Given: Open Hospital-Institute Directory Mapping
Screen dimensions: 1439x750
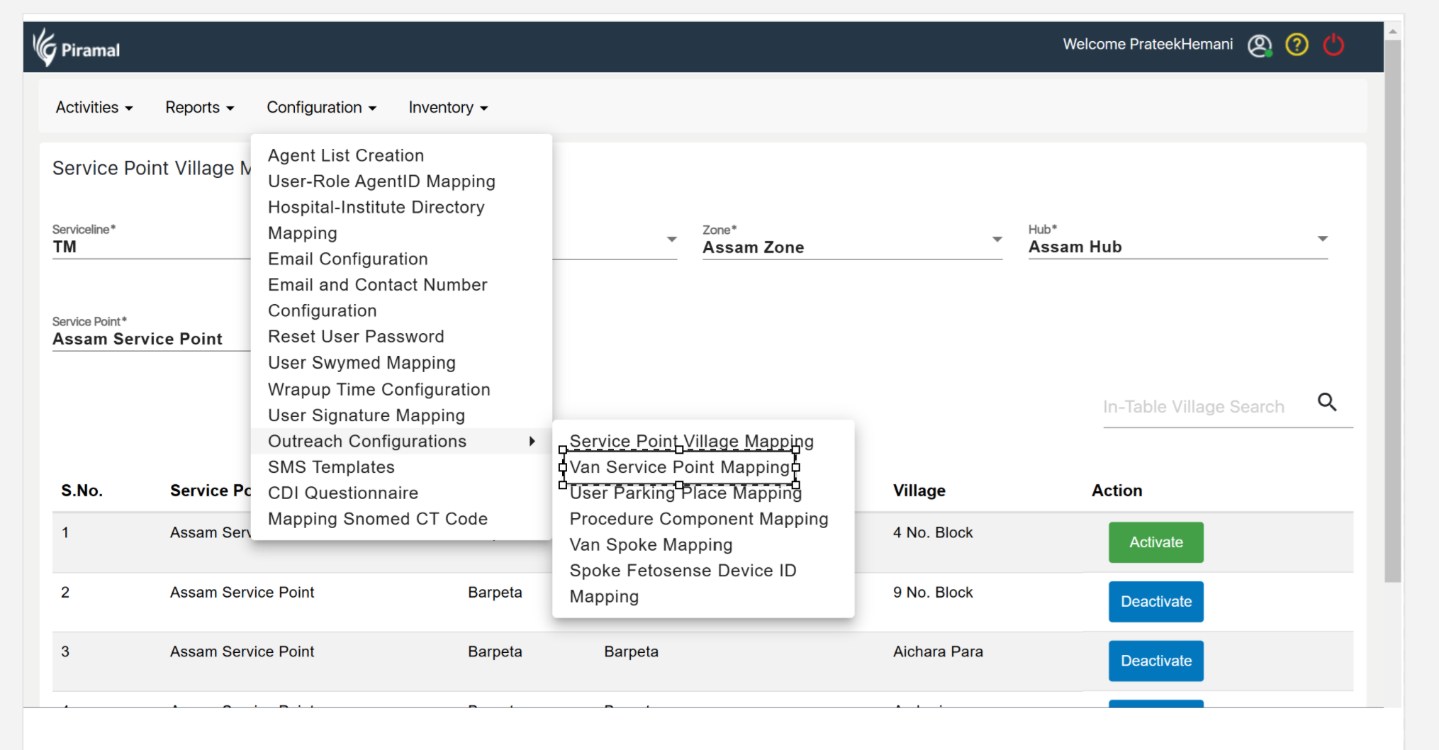Looking at the screenshot, I should pos(376,220).
